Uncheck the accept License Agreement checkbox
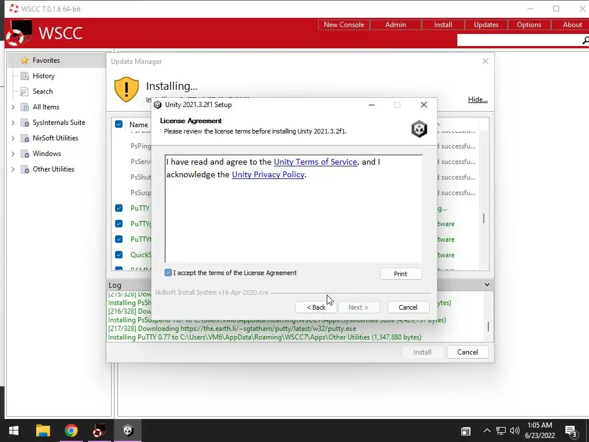This screenshot has height=442, width=589. (x=169, y=273)
